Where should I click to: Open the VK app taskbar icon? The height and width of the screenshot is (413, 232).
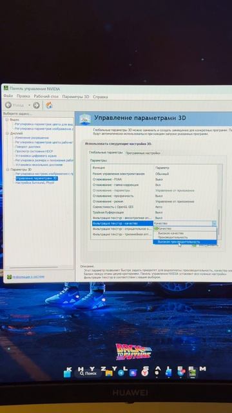pyautogui.click(x=133, y=373)
